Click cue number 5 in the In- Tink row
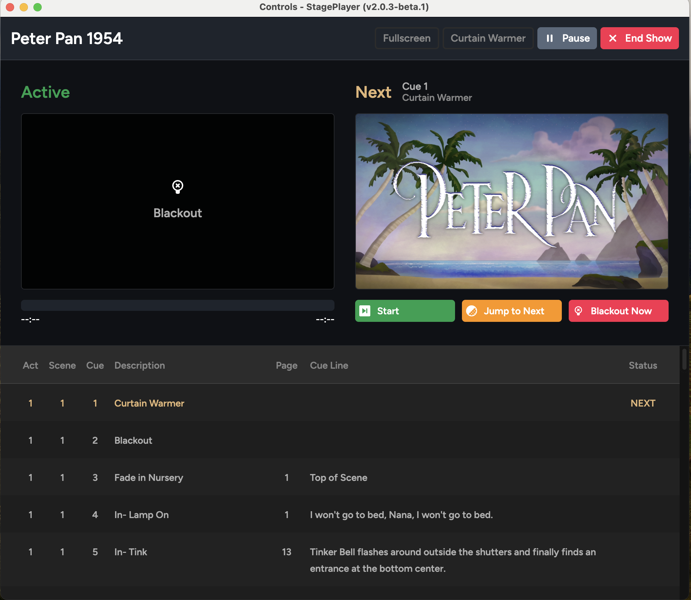The image size is (691, 600). [x=95, y=552]
